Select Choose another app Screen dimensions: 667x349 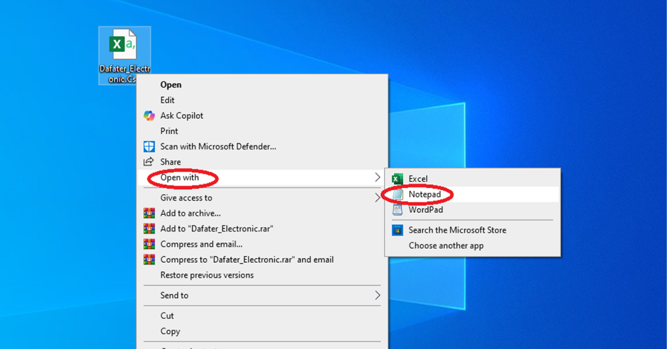coord(473,246)
